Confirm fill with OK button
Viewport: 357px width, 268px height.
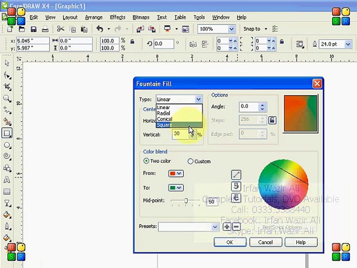(230, 242)
